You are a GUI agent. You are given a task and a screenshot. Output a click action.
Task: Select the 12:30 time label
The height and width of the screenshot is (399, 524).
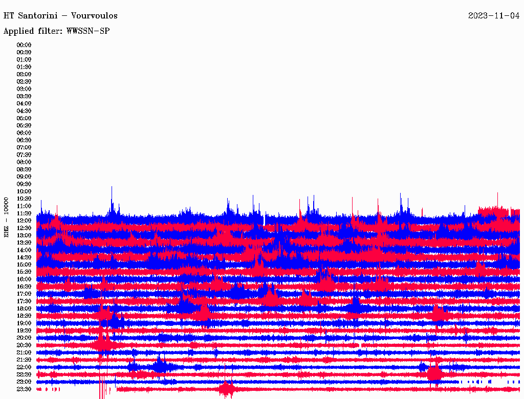(x=24, y=228)
